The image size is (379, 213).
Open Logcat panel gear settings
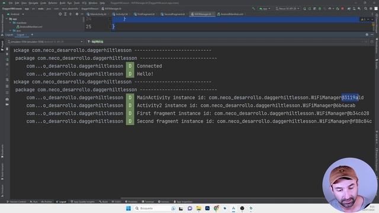pos(367,34)
